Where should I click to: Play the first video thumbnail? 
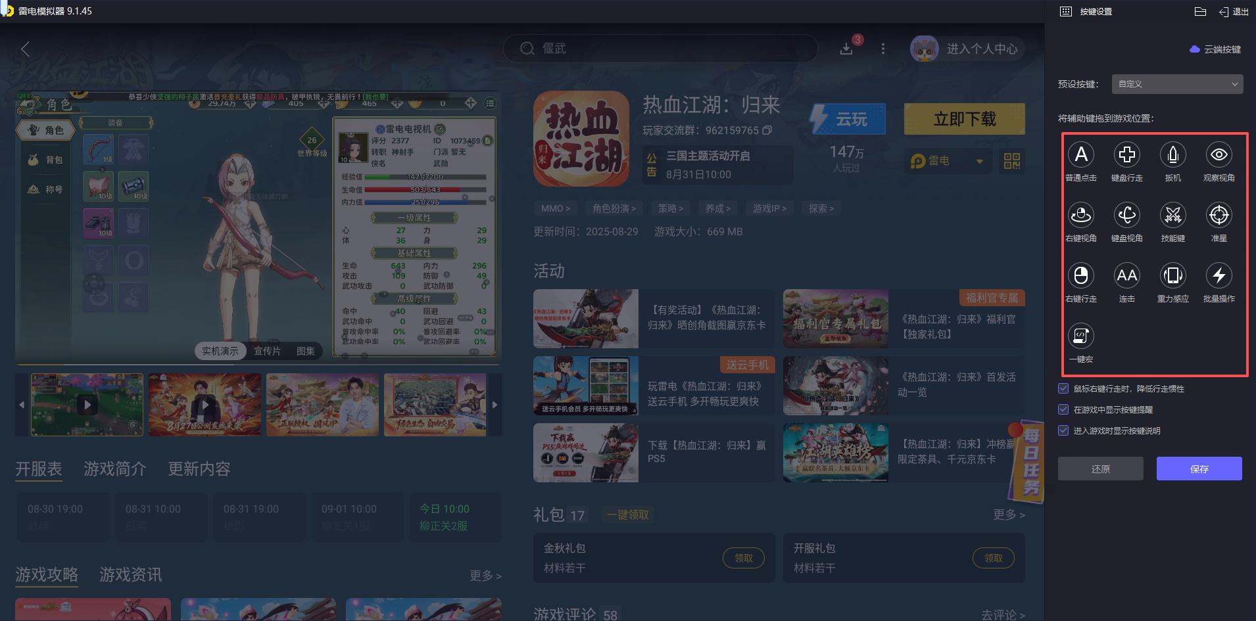coord(87,405)
